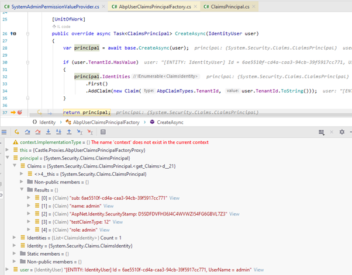Switch to ClaimsPrincipal.cs tab
This screenshot has width=352, height=275.
pyautogui.click(x=230, y=5)
